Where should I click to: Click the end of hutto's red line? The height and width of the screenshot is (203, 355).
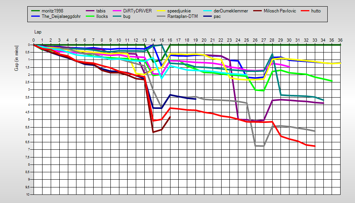pos(314,146)
